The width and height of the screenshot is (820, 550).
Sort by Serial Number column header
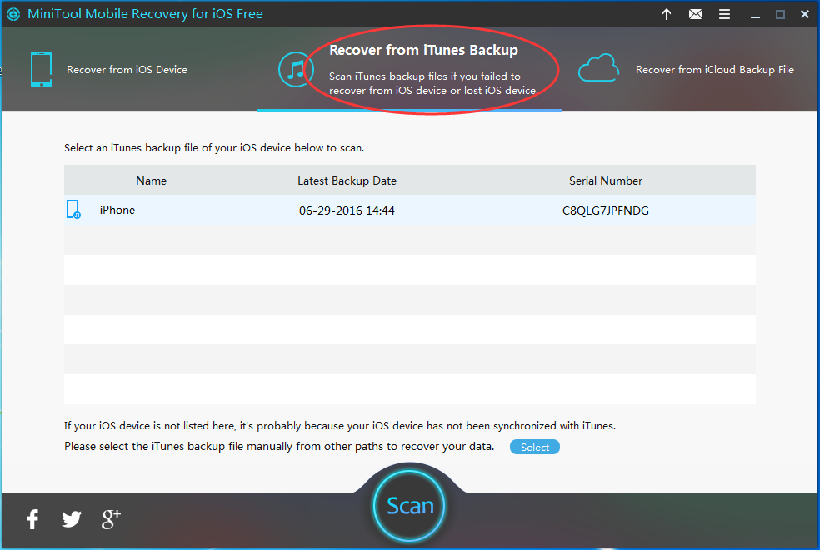[606, 181]
